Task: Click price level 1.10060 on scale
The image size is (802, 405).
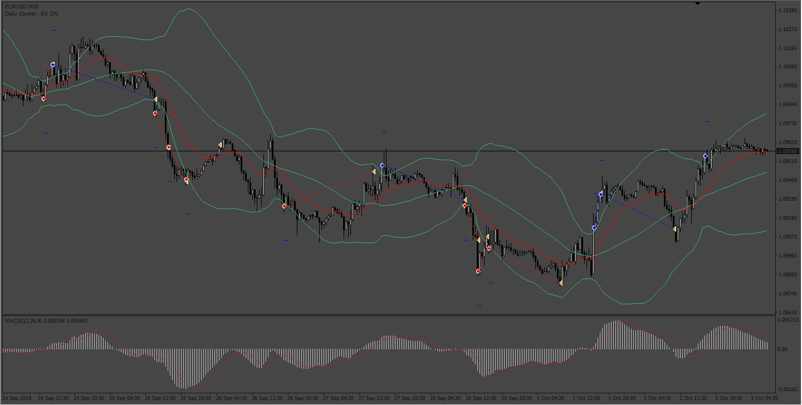Action: click(788, 67)
